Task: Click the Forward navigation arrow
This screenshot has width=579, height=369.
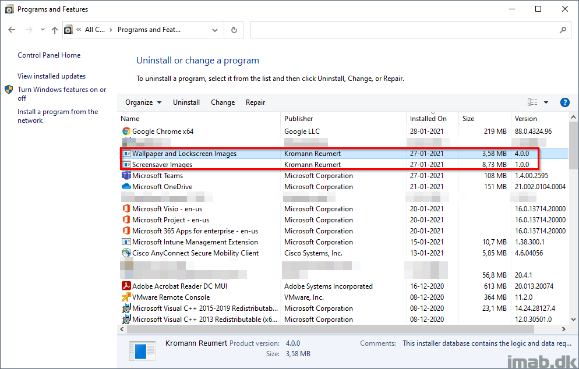Action: click(x=29, y=30)
